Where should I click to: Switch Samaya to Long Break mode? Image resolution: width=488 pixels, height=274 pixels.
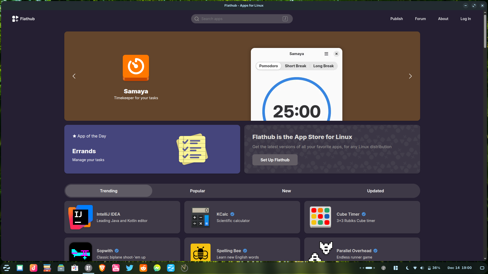click(x=323, y=66)
